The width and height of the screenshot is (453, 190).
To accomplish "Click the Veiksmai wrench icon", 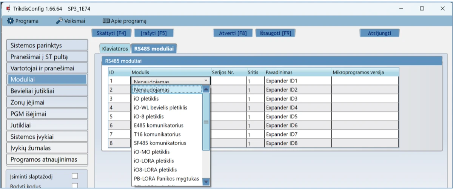I will pos(59,21).
